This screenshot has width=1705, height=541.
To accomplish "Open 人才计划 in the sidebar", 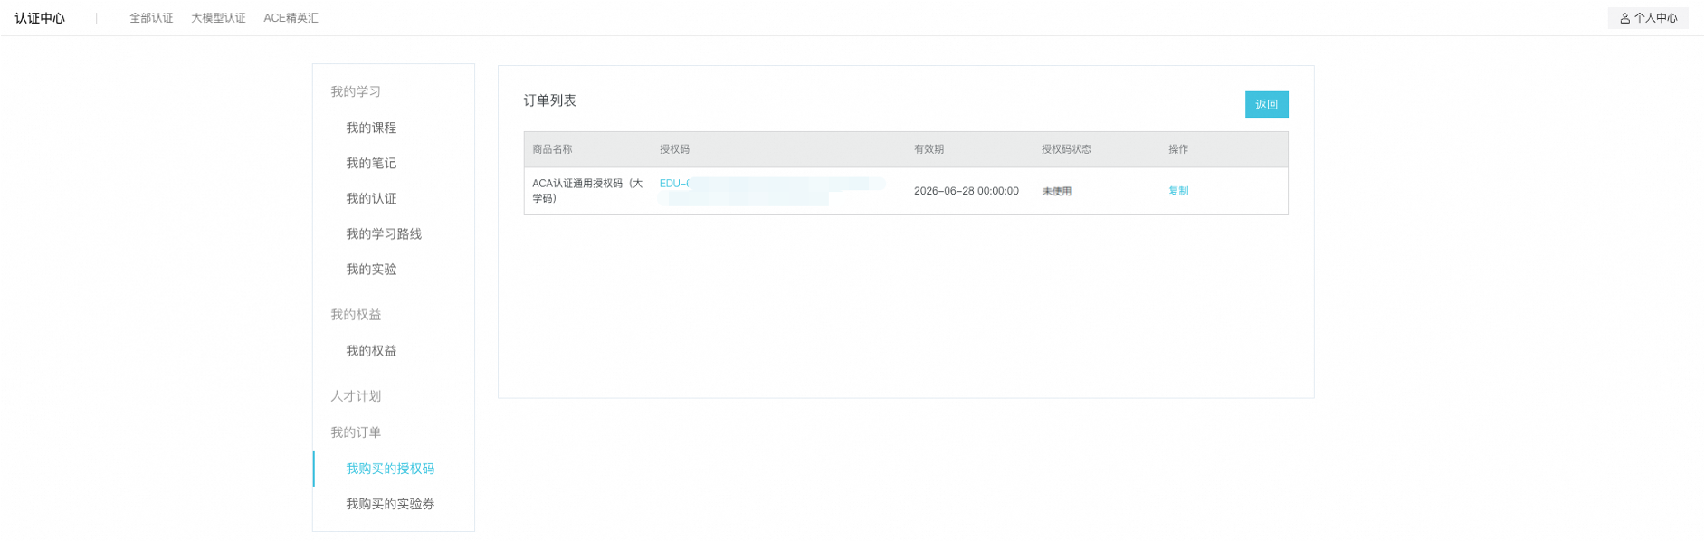I will coord(356,395).
